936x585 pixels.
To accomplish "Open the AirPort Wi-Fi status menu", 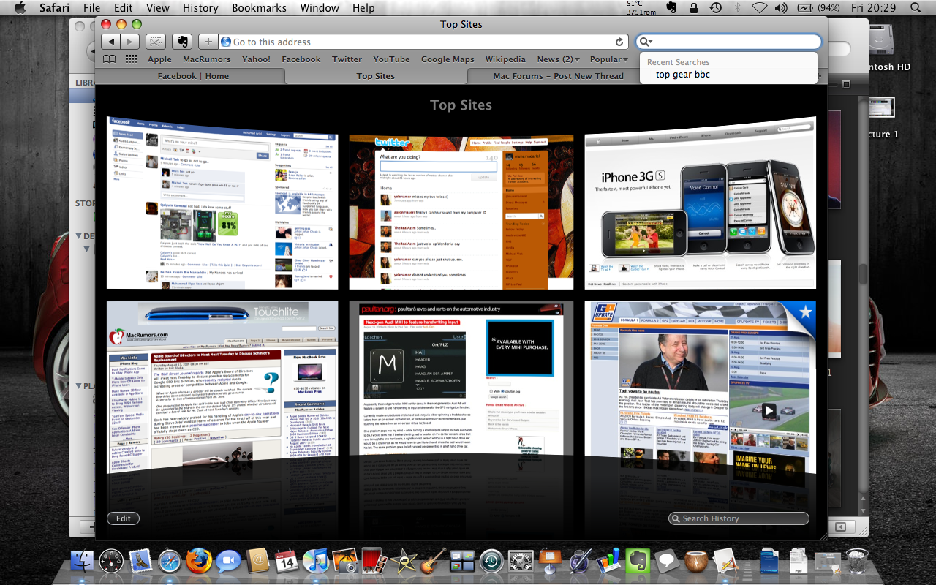I will pos(760,8).
